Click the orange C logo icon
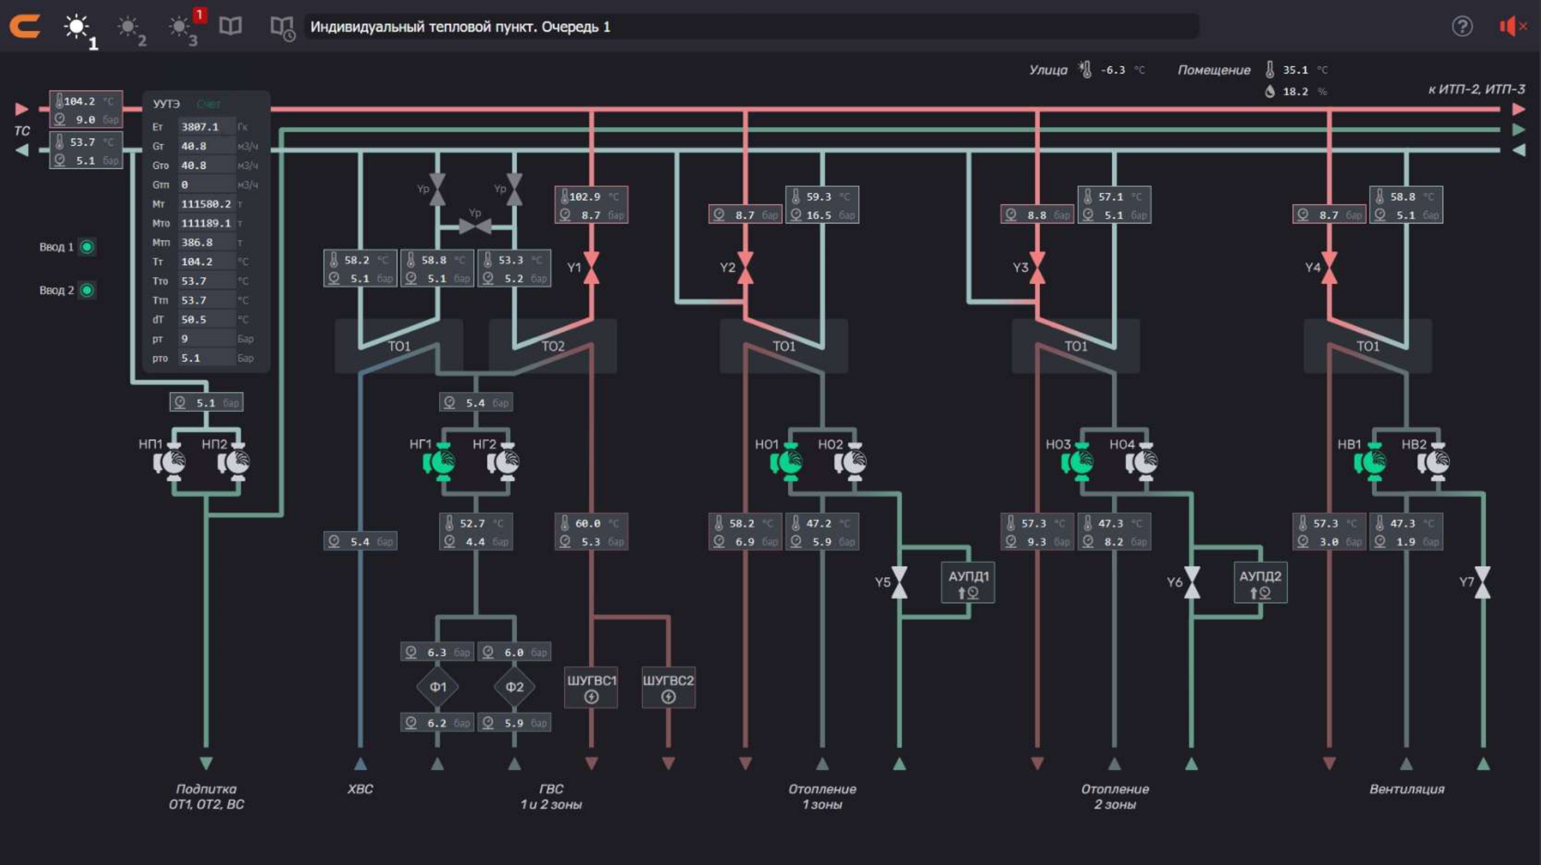The height and width of the screenshot is (865, 1541). pyautogui.click(x=25, y=26)
